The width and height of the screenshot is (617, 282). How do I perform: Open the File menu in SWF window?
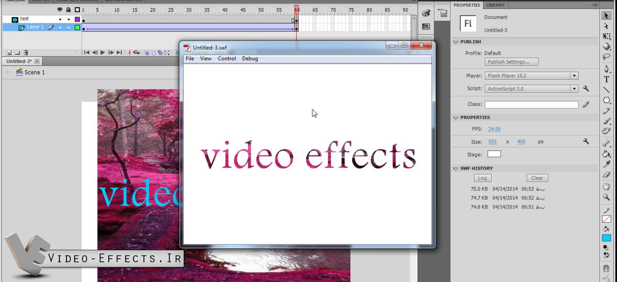click(x=190, y=59)
